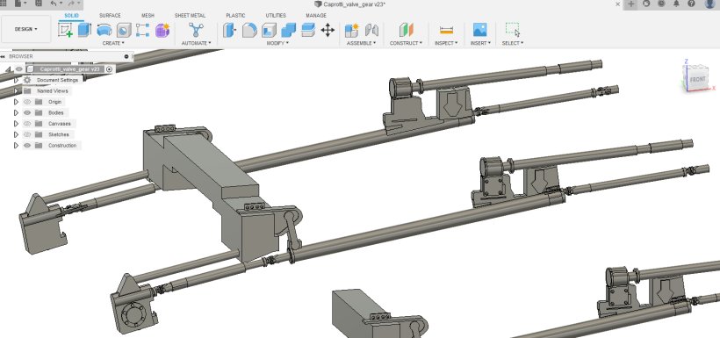Viewport: 720px width, 338px height.
Task: Choose the Rectangular Pattern tool
Action: tap(143, 31)
